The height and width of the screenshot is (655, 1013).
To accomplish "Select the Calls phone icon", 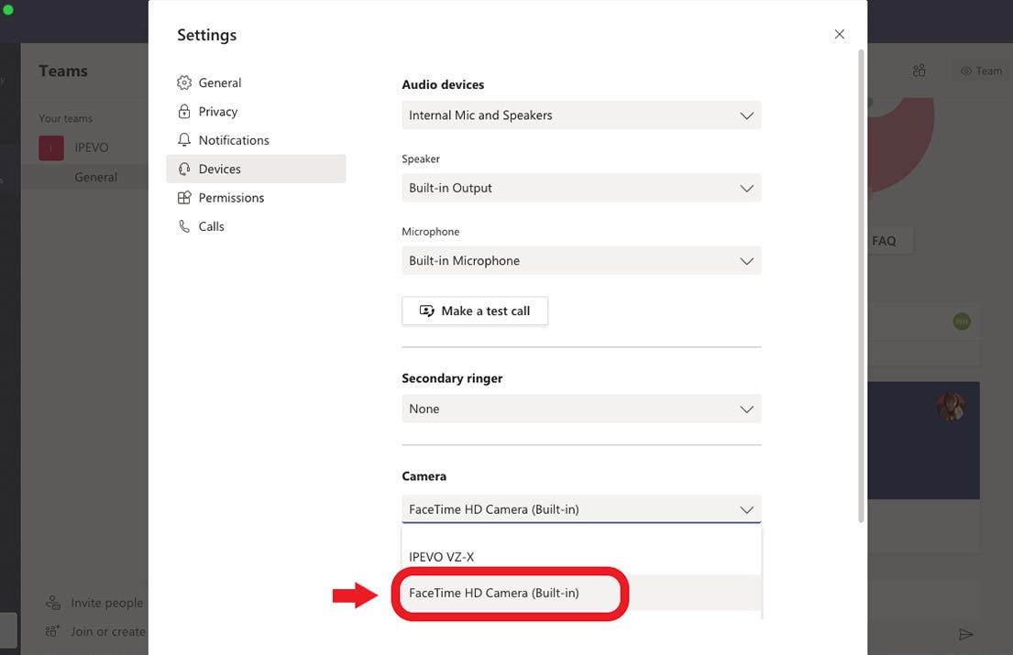I will tap(184, 226).
